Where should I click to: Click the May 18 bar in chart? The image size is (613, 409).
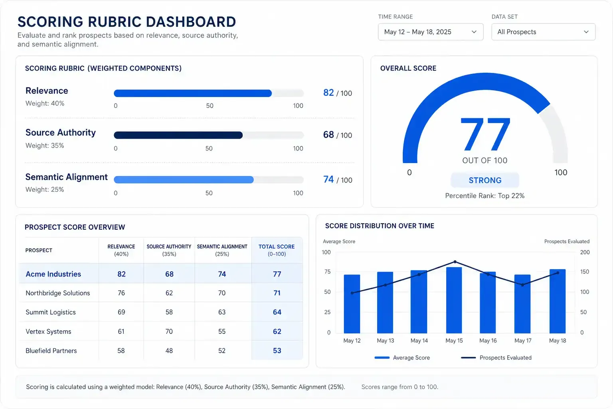point(558,301)
